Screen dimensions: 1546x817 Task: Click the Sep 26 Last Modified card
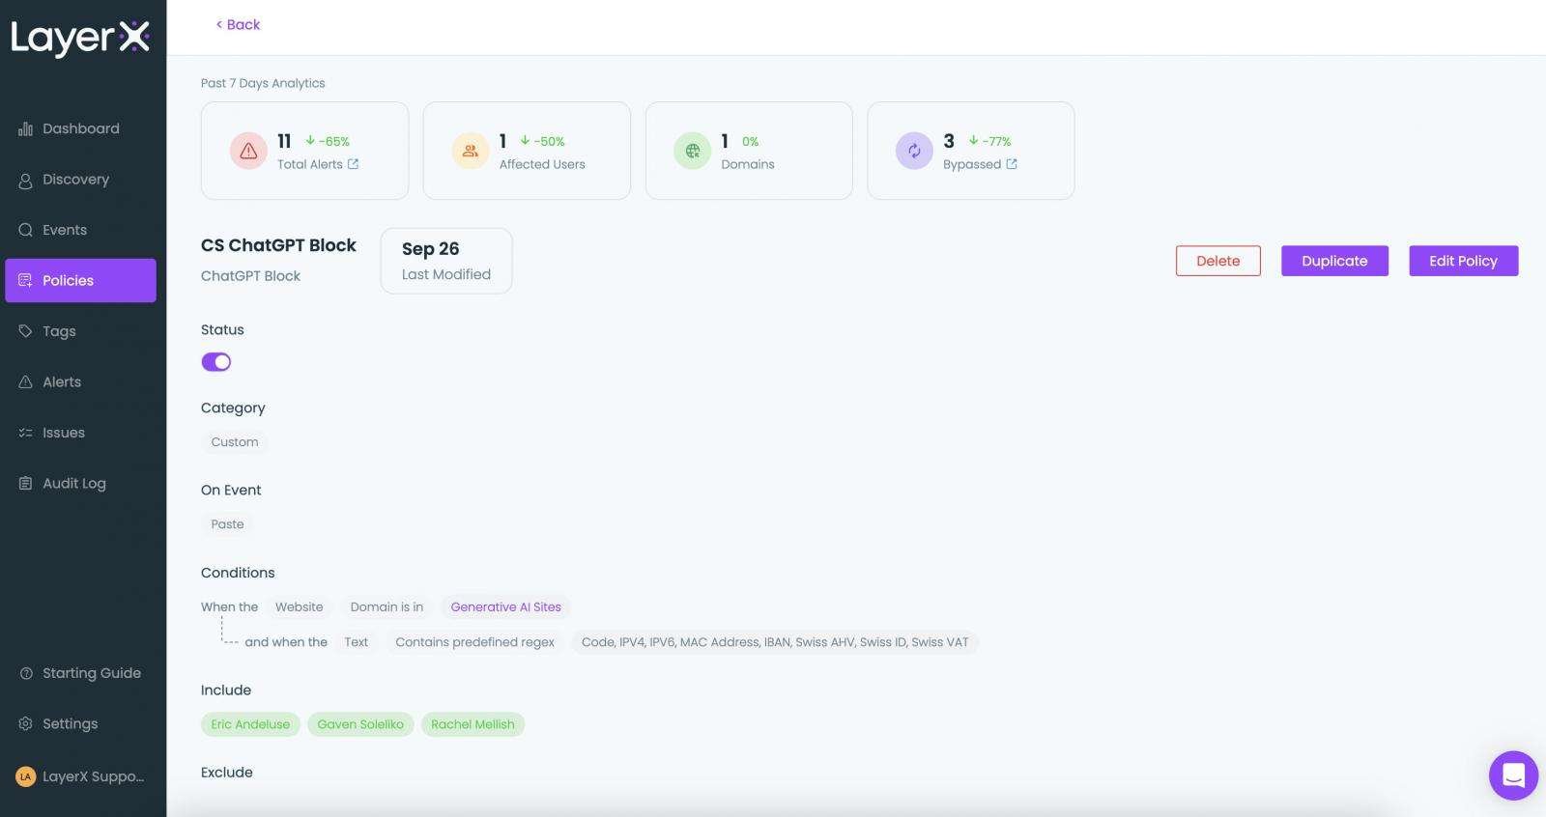446,261
